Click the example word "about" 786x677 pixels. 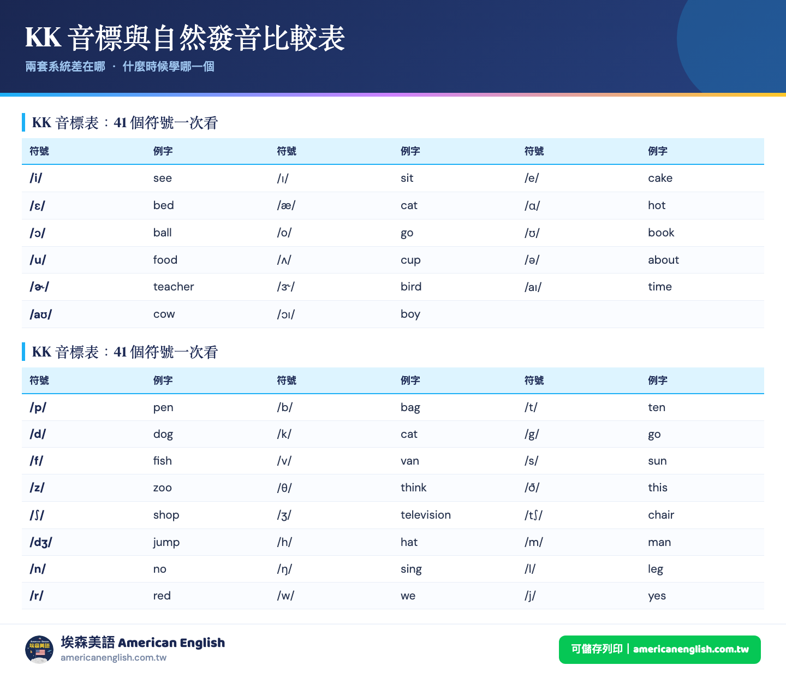click(664, 260)
